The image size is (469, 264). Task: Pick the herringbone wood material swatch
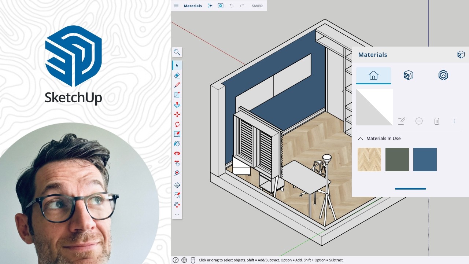(369, 159)
